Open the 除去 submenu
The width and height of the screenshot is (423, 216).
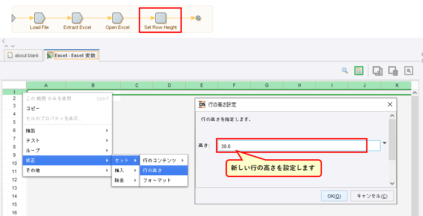pos(126,181)
